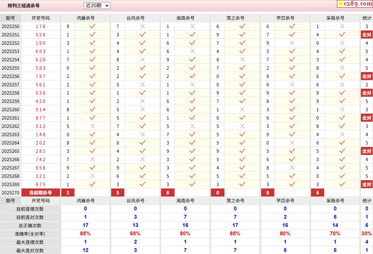373x254 pixels.
Task: Click the 最大连对次数 row label
Action: (x=30, y=251)
